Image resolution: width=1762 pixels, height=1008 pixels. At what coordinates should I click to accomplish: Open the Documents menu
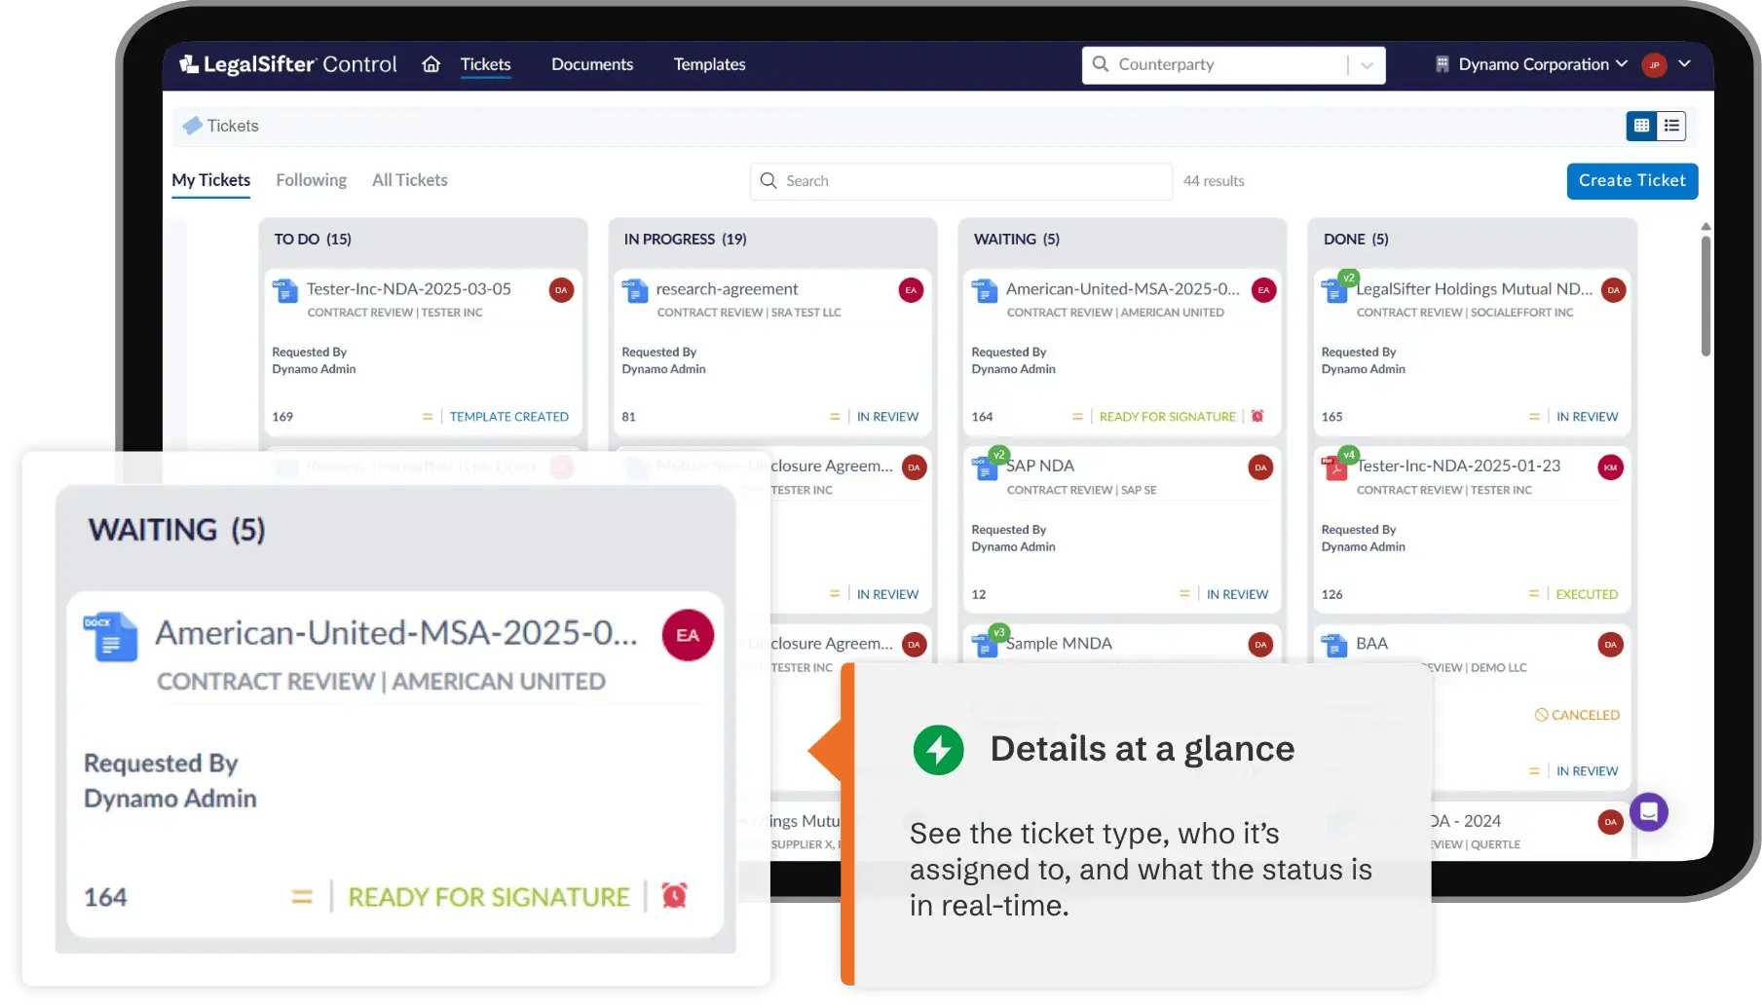[591, 64]
